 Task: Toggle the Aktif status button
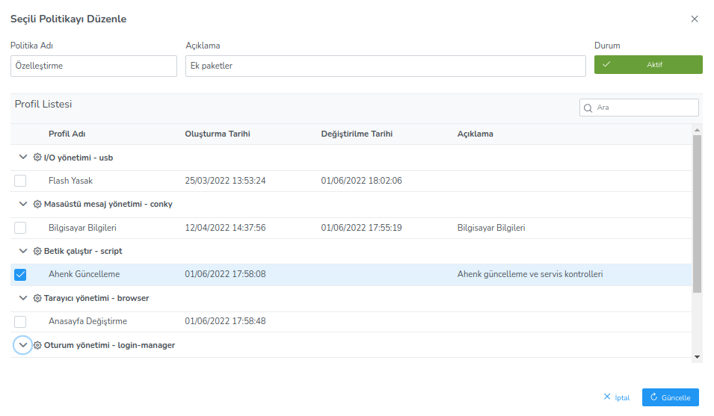(x=647, y=65)
